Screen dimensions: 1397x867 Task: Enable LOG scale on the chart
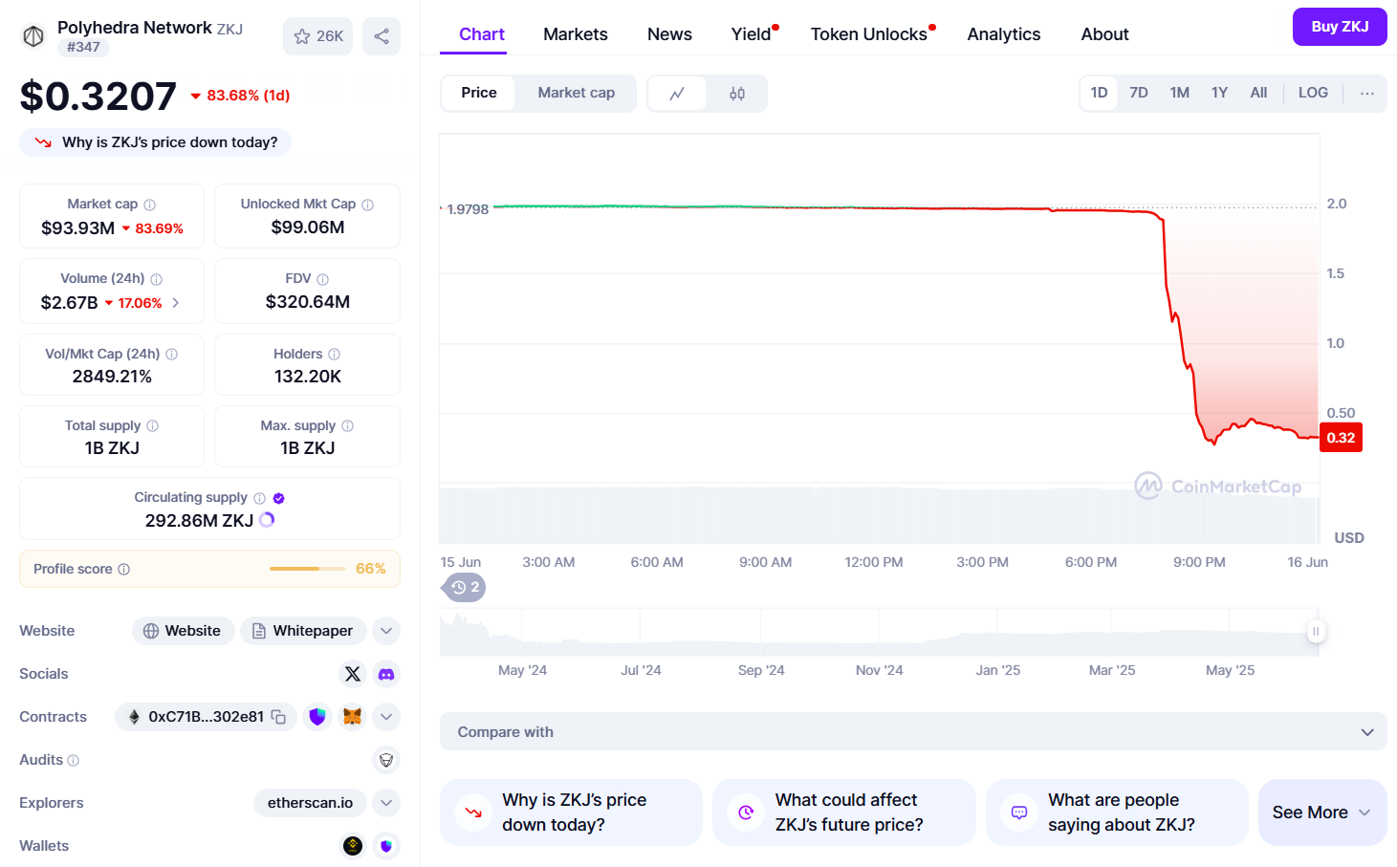pyautogui.click(x=1312, y=92)
